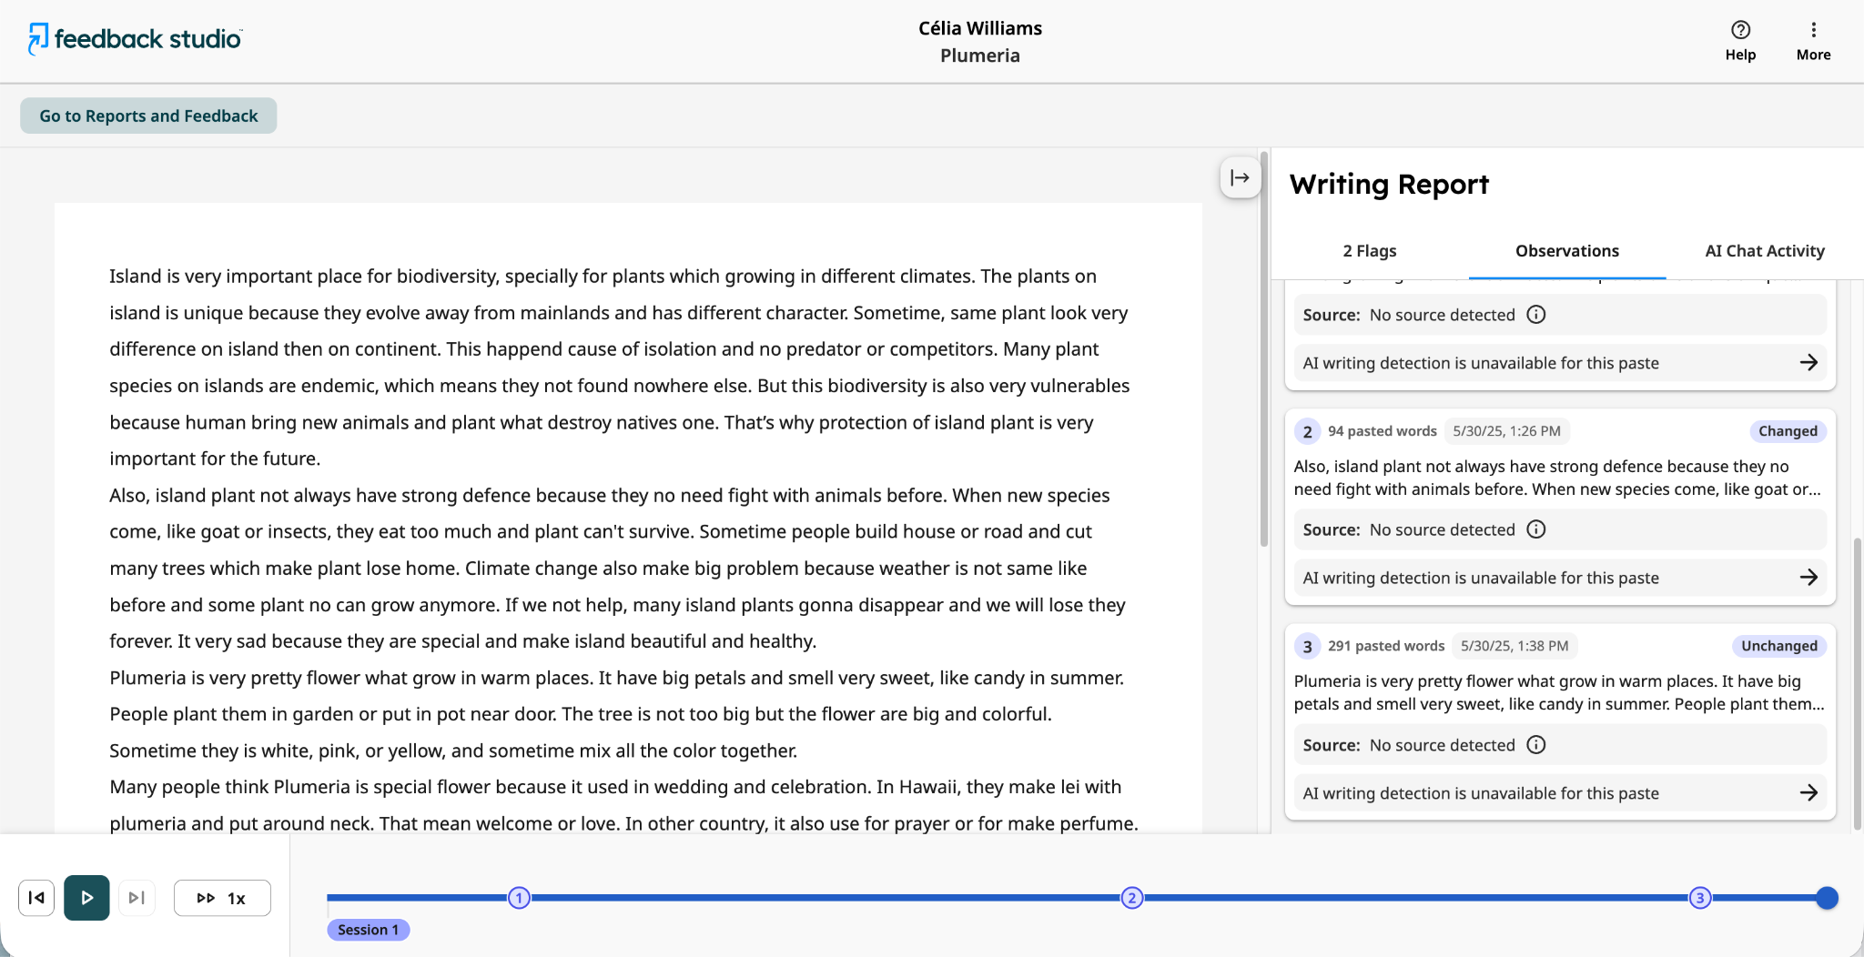
Task: Select the Session 1 label
Action: (368, 930)
